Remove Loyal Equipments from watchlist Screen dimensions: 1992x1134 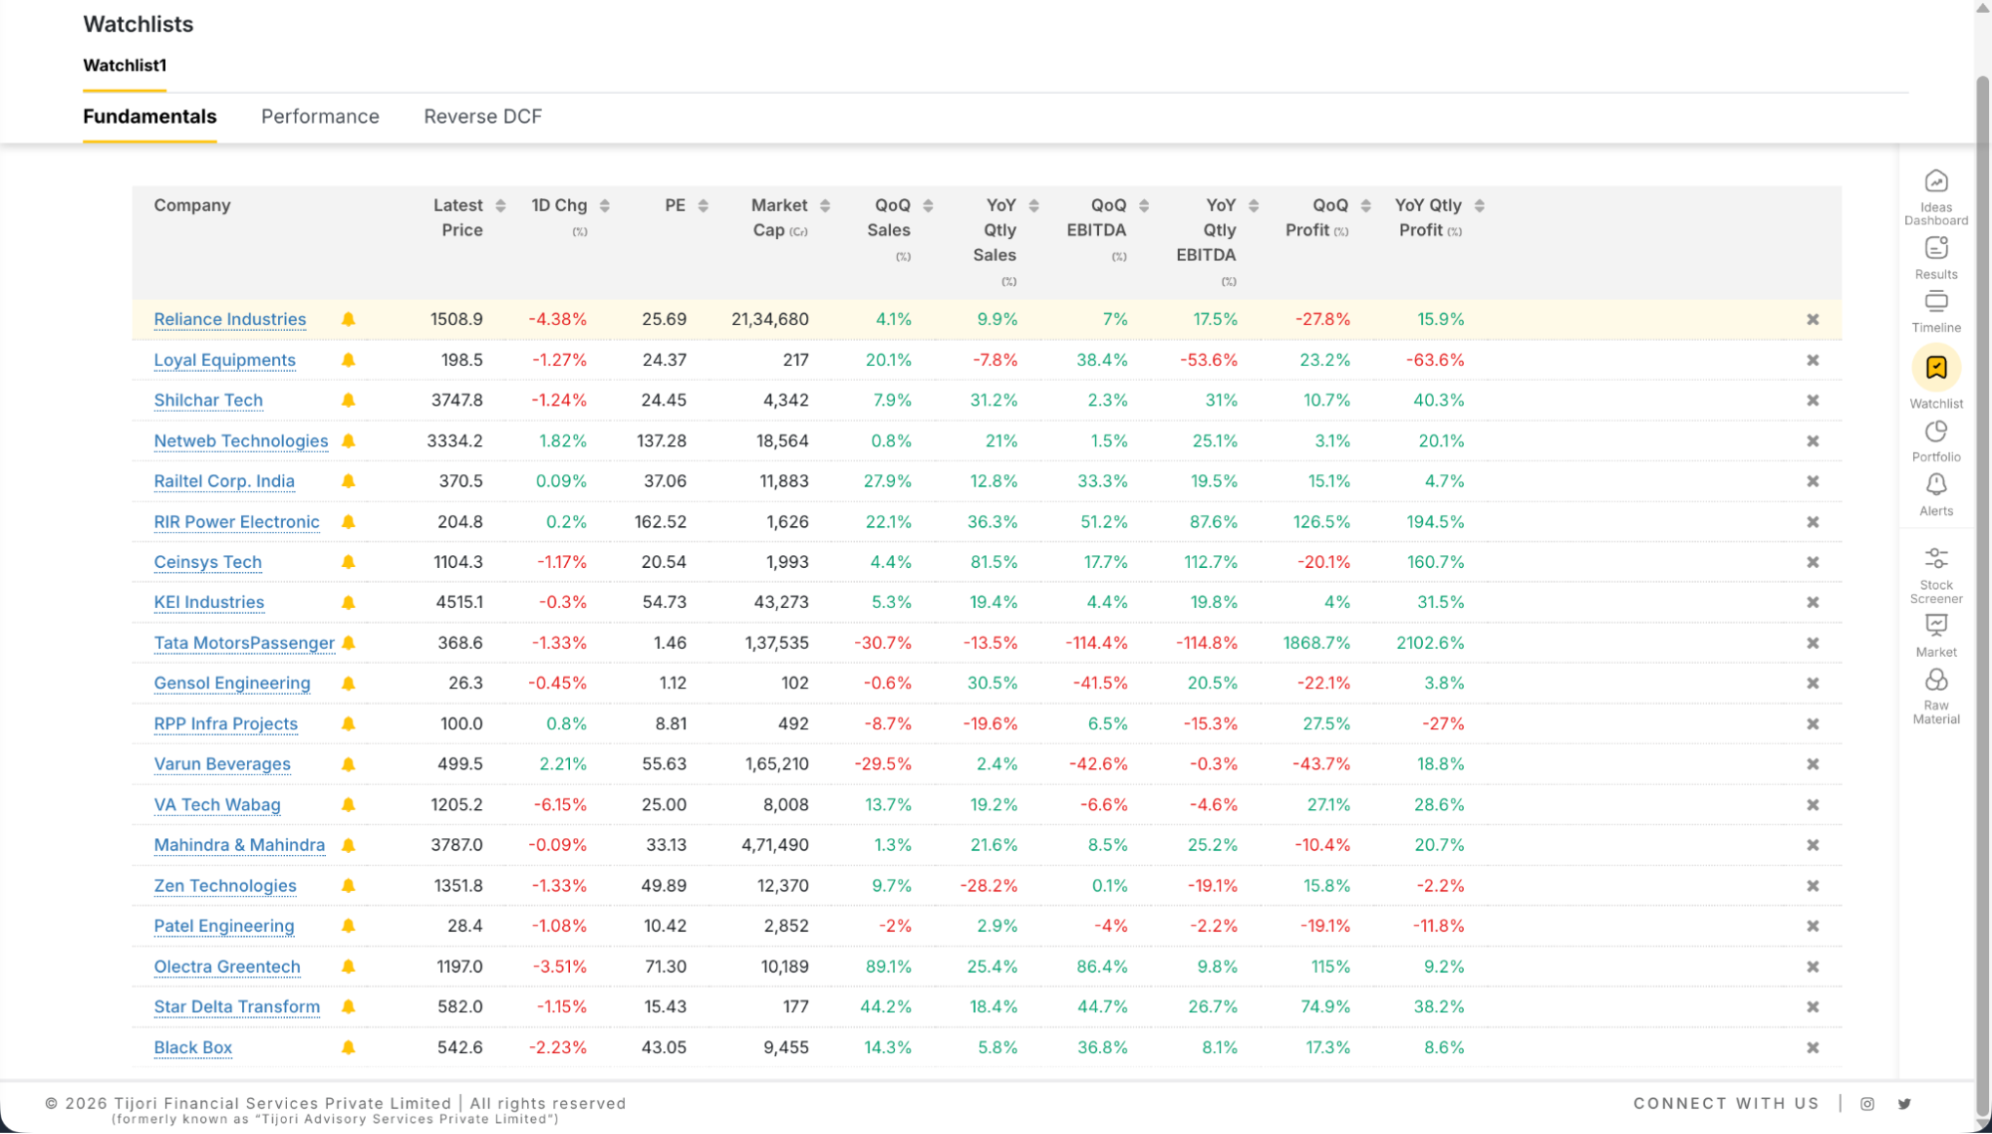click(x=1812, y=361)
